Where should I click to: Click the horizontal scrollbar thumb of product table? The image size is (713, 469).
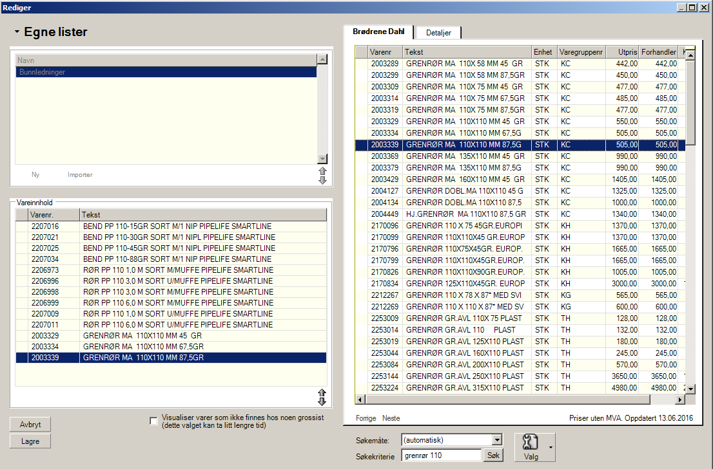508,400
